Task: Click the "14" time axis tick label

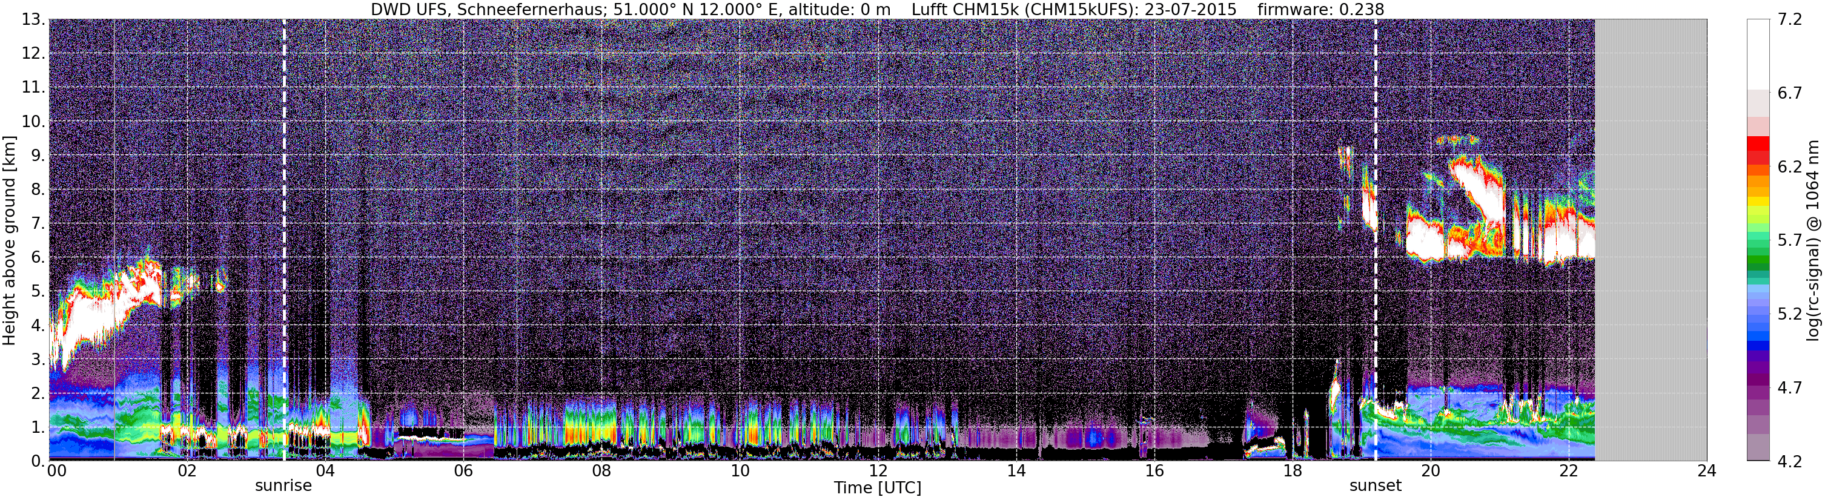Action: point(1016,471)
